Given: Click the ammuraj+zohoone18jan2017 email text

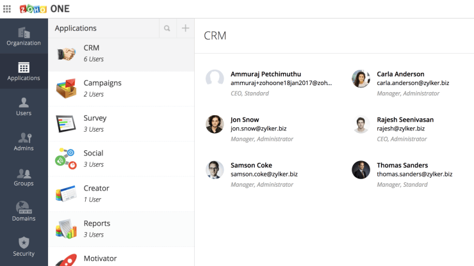Looking at the screenshot, I should click(x=281, y=82).
